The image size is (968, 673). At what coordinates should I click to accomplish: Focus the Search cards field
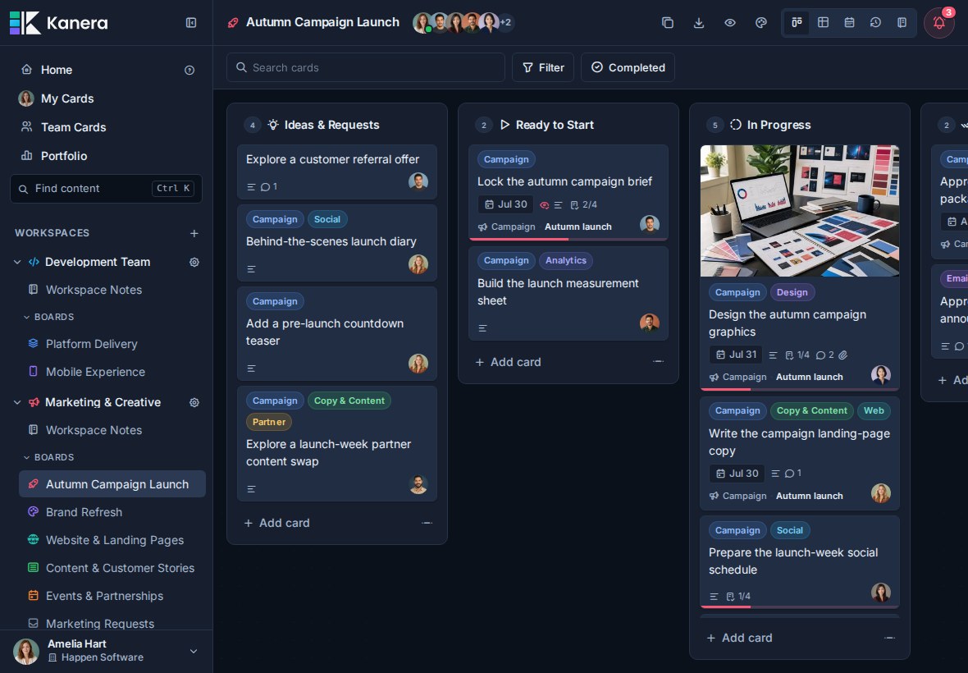tap(366, 67)
